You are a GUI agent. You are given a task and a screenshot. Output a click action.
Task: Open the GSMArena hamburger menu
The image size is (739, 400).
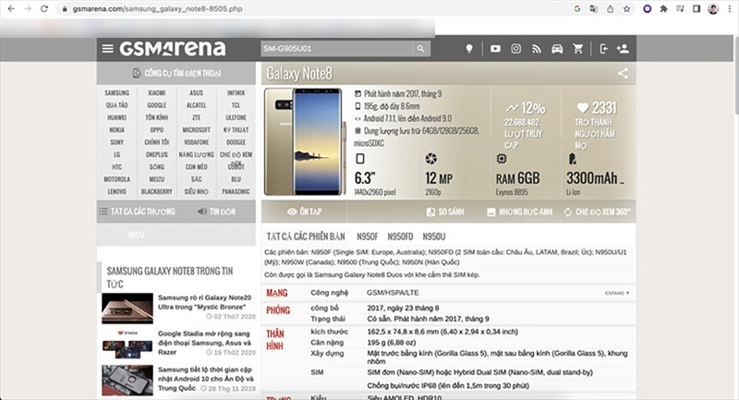point(108,49)
